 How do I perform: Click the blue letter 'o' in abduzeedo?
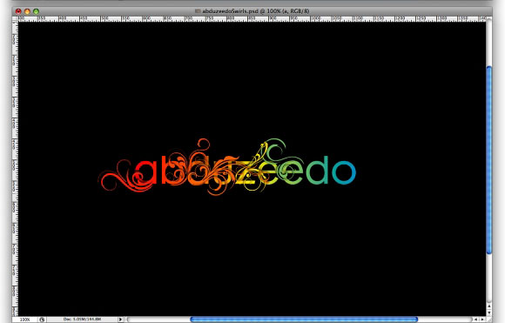coord(344,172)
